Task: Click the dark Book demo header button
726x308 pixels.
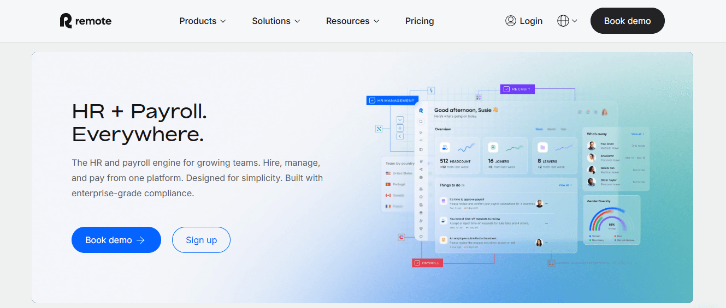Action: tap(627, 21)
